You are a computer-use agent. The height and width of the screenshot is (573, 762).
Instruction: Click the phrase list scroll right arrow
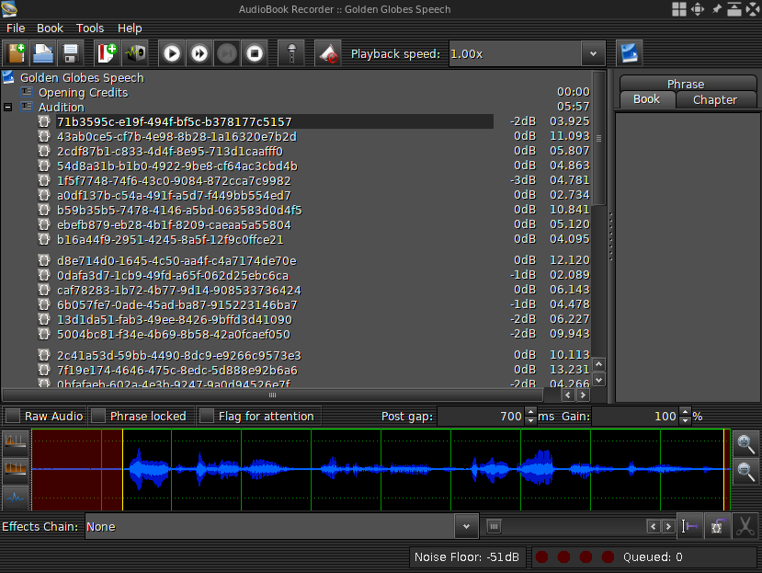click(583, 395)
